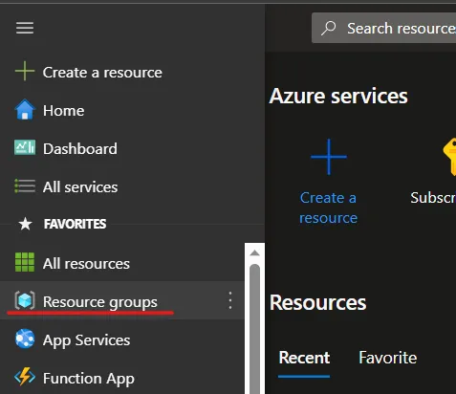Open Create a resource in sidebar
456x394 pixels.
(102, 73)
